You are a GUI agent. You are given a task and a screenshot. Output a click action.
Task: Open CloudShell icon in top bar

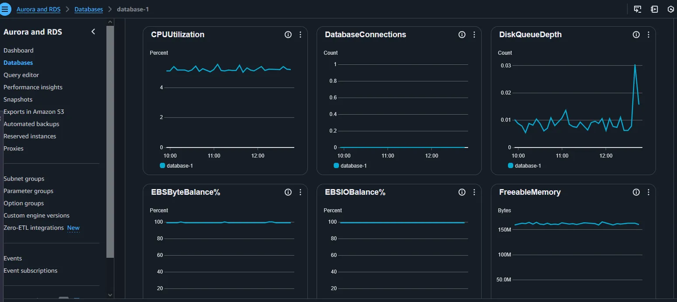coord(638,9)
